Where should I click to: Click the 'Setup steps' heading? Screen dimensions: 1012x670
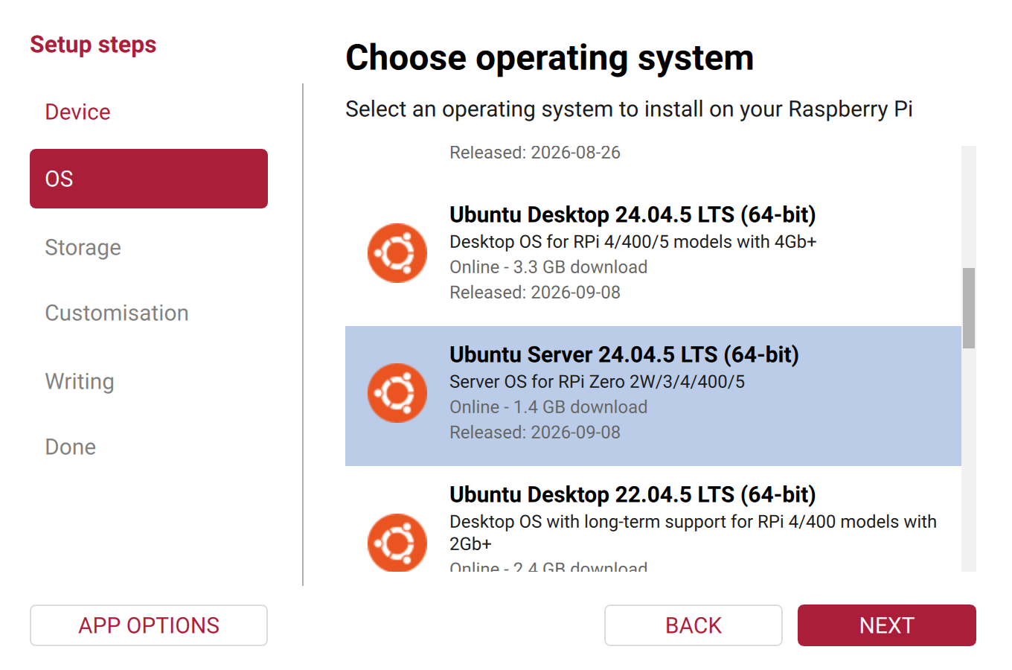click(93, 45)
